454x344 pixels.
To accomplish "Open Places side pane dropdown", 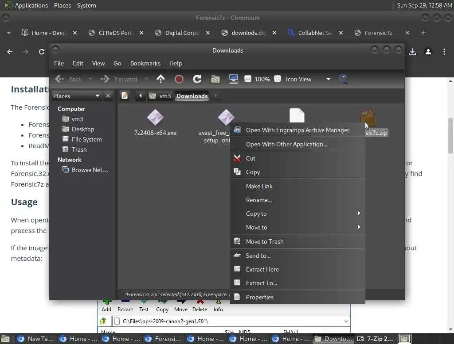I will click(x=76, y=96).
